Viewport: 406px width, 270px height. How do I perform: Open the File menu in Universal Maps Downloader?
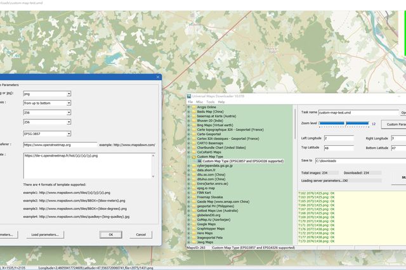pos(190,102)
